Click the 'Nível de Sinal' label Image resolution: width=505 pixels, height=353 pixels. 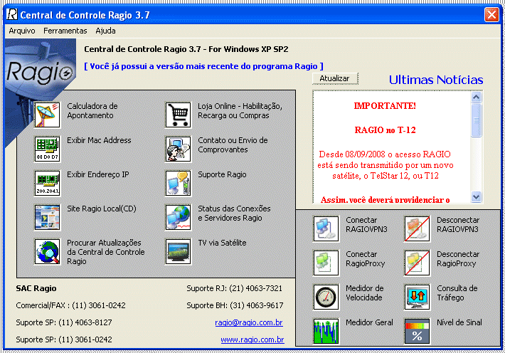coord(459,322)
